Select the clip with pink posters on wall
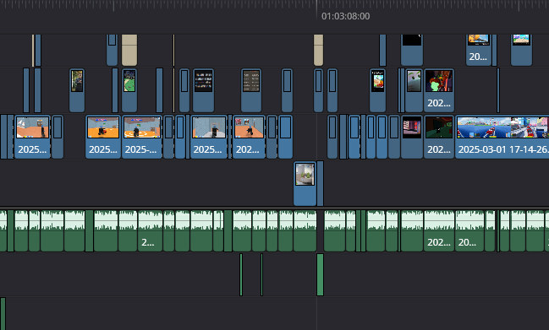 click(249, 137)
